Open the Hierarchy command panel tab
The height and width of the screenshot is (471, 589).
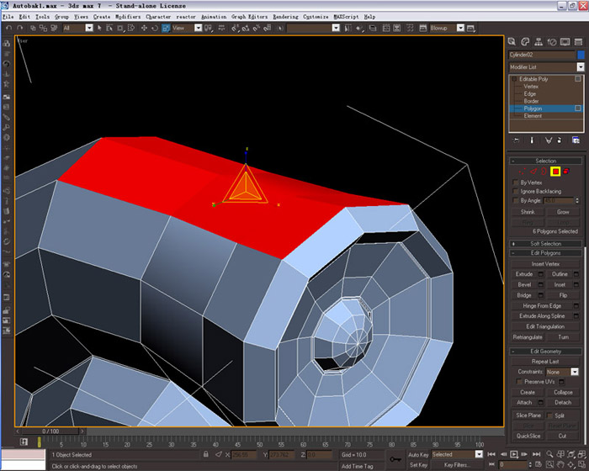[539, 42]
